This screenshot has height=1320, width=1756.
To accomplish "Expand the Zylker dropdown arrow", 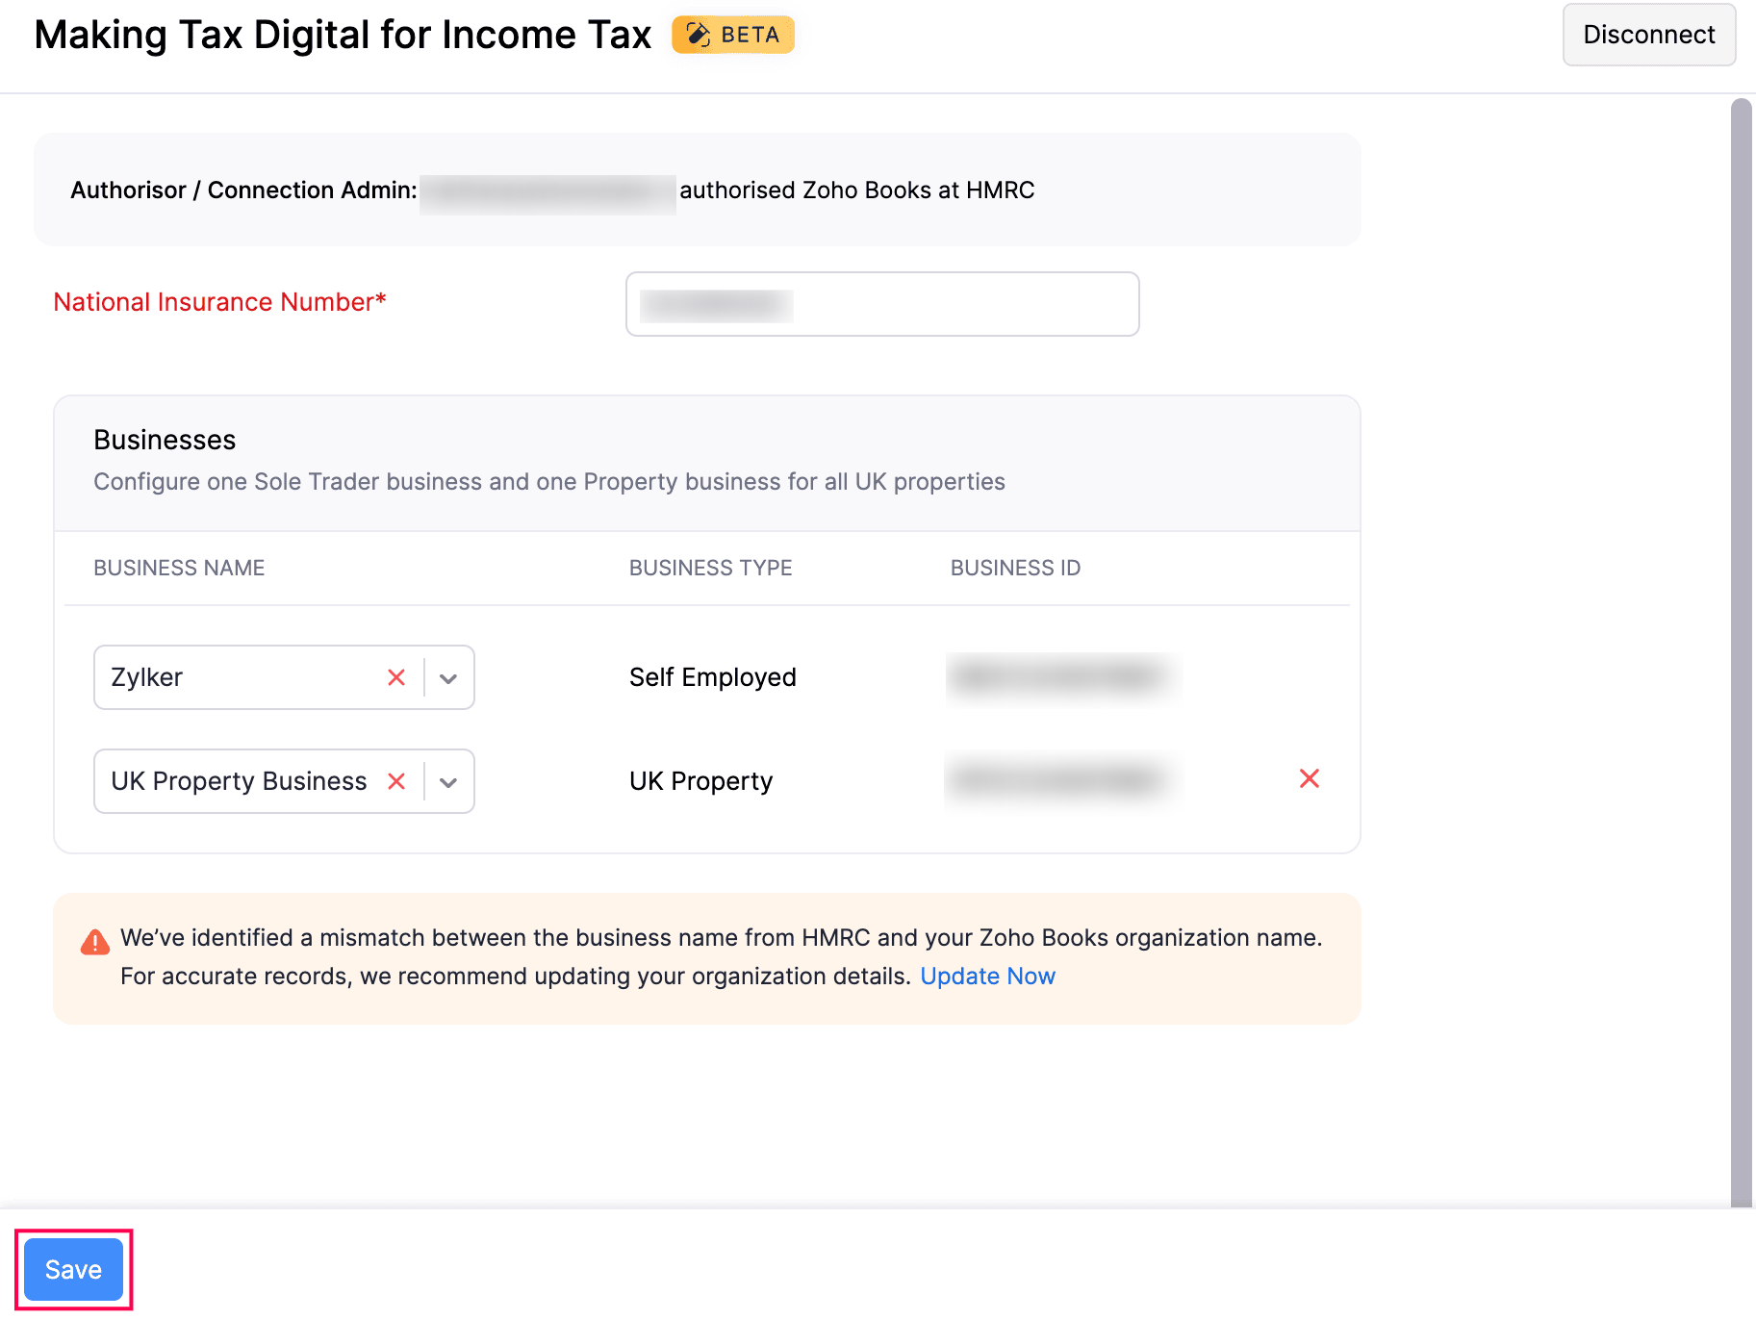I will pyautogui.click(x=448, y=677).
